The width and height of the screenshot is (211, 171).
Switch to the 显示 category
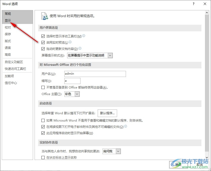[17, 21]
